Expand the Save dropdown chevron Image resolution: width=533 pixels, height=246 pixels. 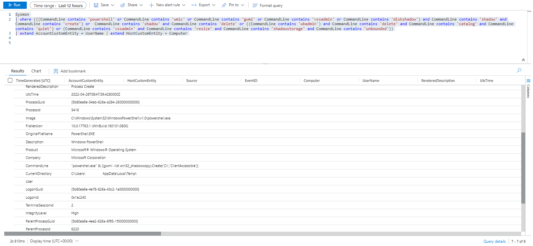pos(113,5)
